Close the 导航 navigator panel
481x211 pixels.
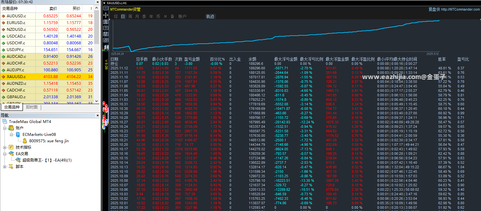click(x=98, y=116)
